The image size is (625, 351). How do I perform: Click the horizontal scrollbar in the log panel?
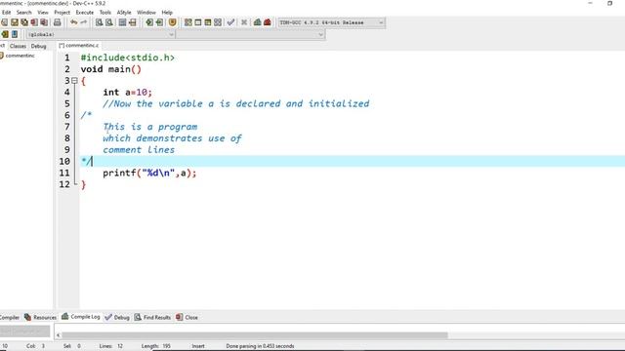coord(255,335)
